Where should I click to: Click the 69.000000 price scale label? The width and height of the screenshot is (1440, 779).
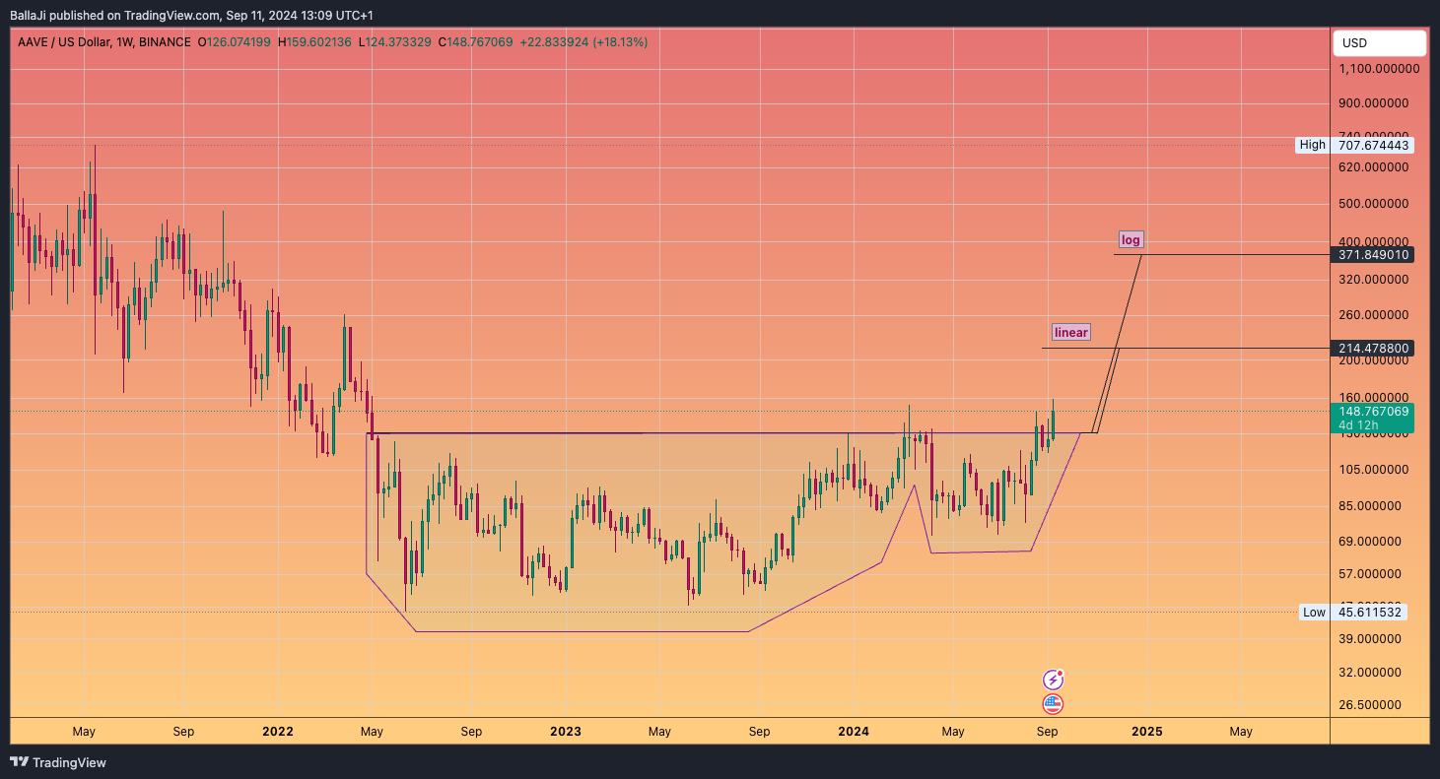(x=1370, y=541)
